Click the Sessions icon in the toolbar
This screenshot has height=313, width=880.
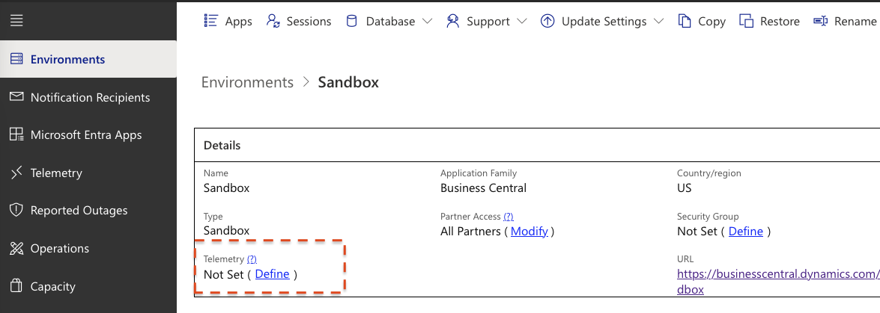pyautogui.click(x=273, y=21)
